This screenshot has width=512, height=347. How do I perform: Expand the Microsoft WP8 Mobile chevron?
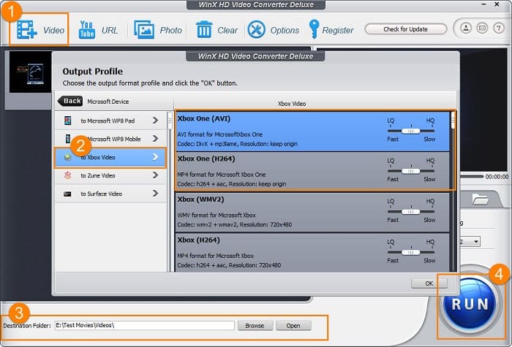[155, 139]
